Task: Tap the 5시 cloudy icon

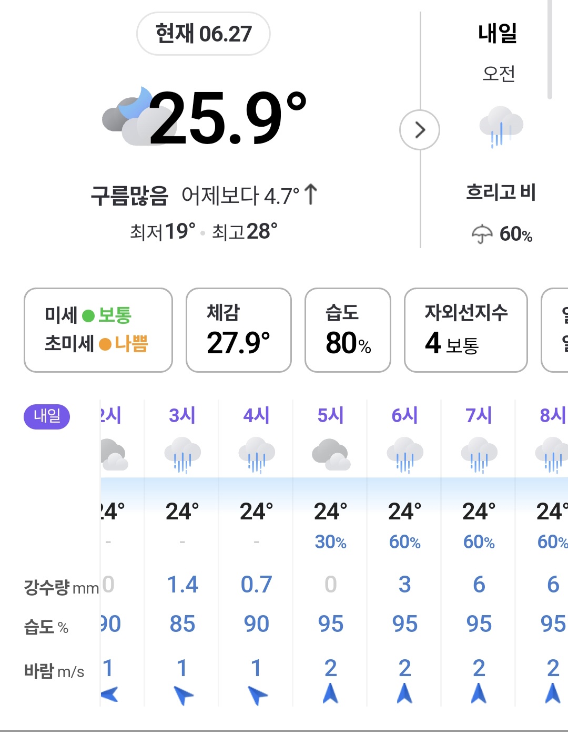Action: 331,455
